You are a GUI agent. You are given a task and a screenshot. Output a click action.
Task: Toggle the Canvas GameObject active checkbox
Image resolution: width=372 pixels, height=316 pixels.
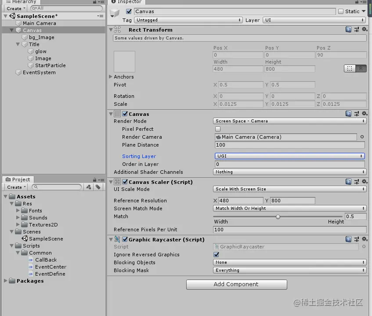[x=129, y=11]
